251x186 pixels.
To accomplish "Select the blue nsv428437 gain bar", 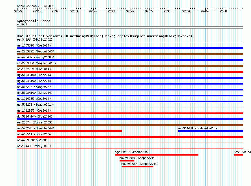I will click(130, 60).
